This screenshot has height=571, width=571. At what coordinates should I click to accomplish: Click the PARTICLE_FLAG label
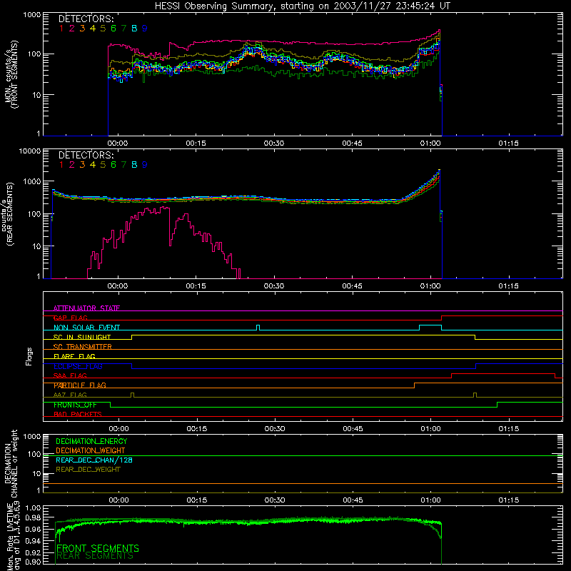click(80, 385)
